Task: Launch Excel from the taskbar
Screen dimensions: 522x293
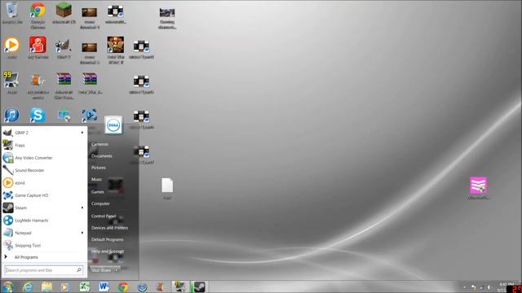Action: click(x=85, y=286)
